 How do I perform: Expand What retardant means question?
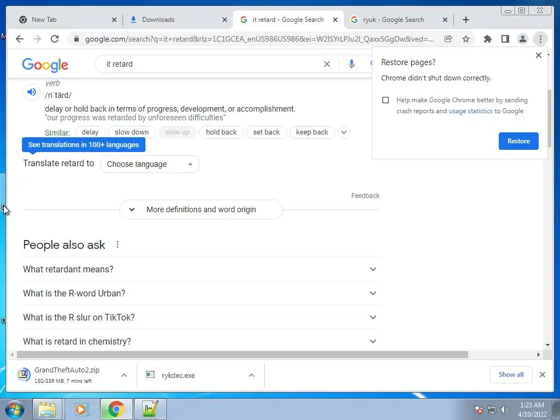[201, 269]
